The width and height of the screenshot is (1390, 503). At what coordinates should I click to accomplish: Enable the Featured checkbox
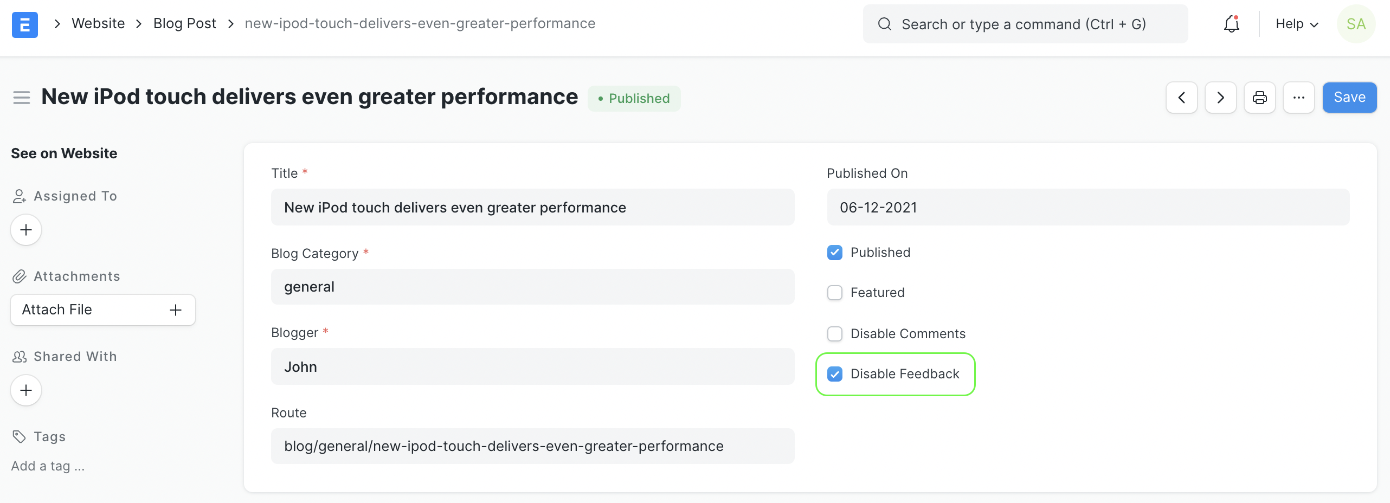pyautogui.click(x=835, y=293)
